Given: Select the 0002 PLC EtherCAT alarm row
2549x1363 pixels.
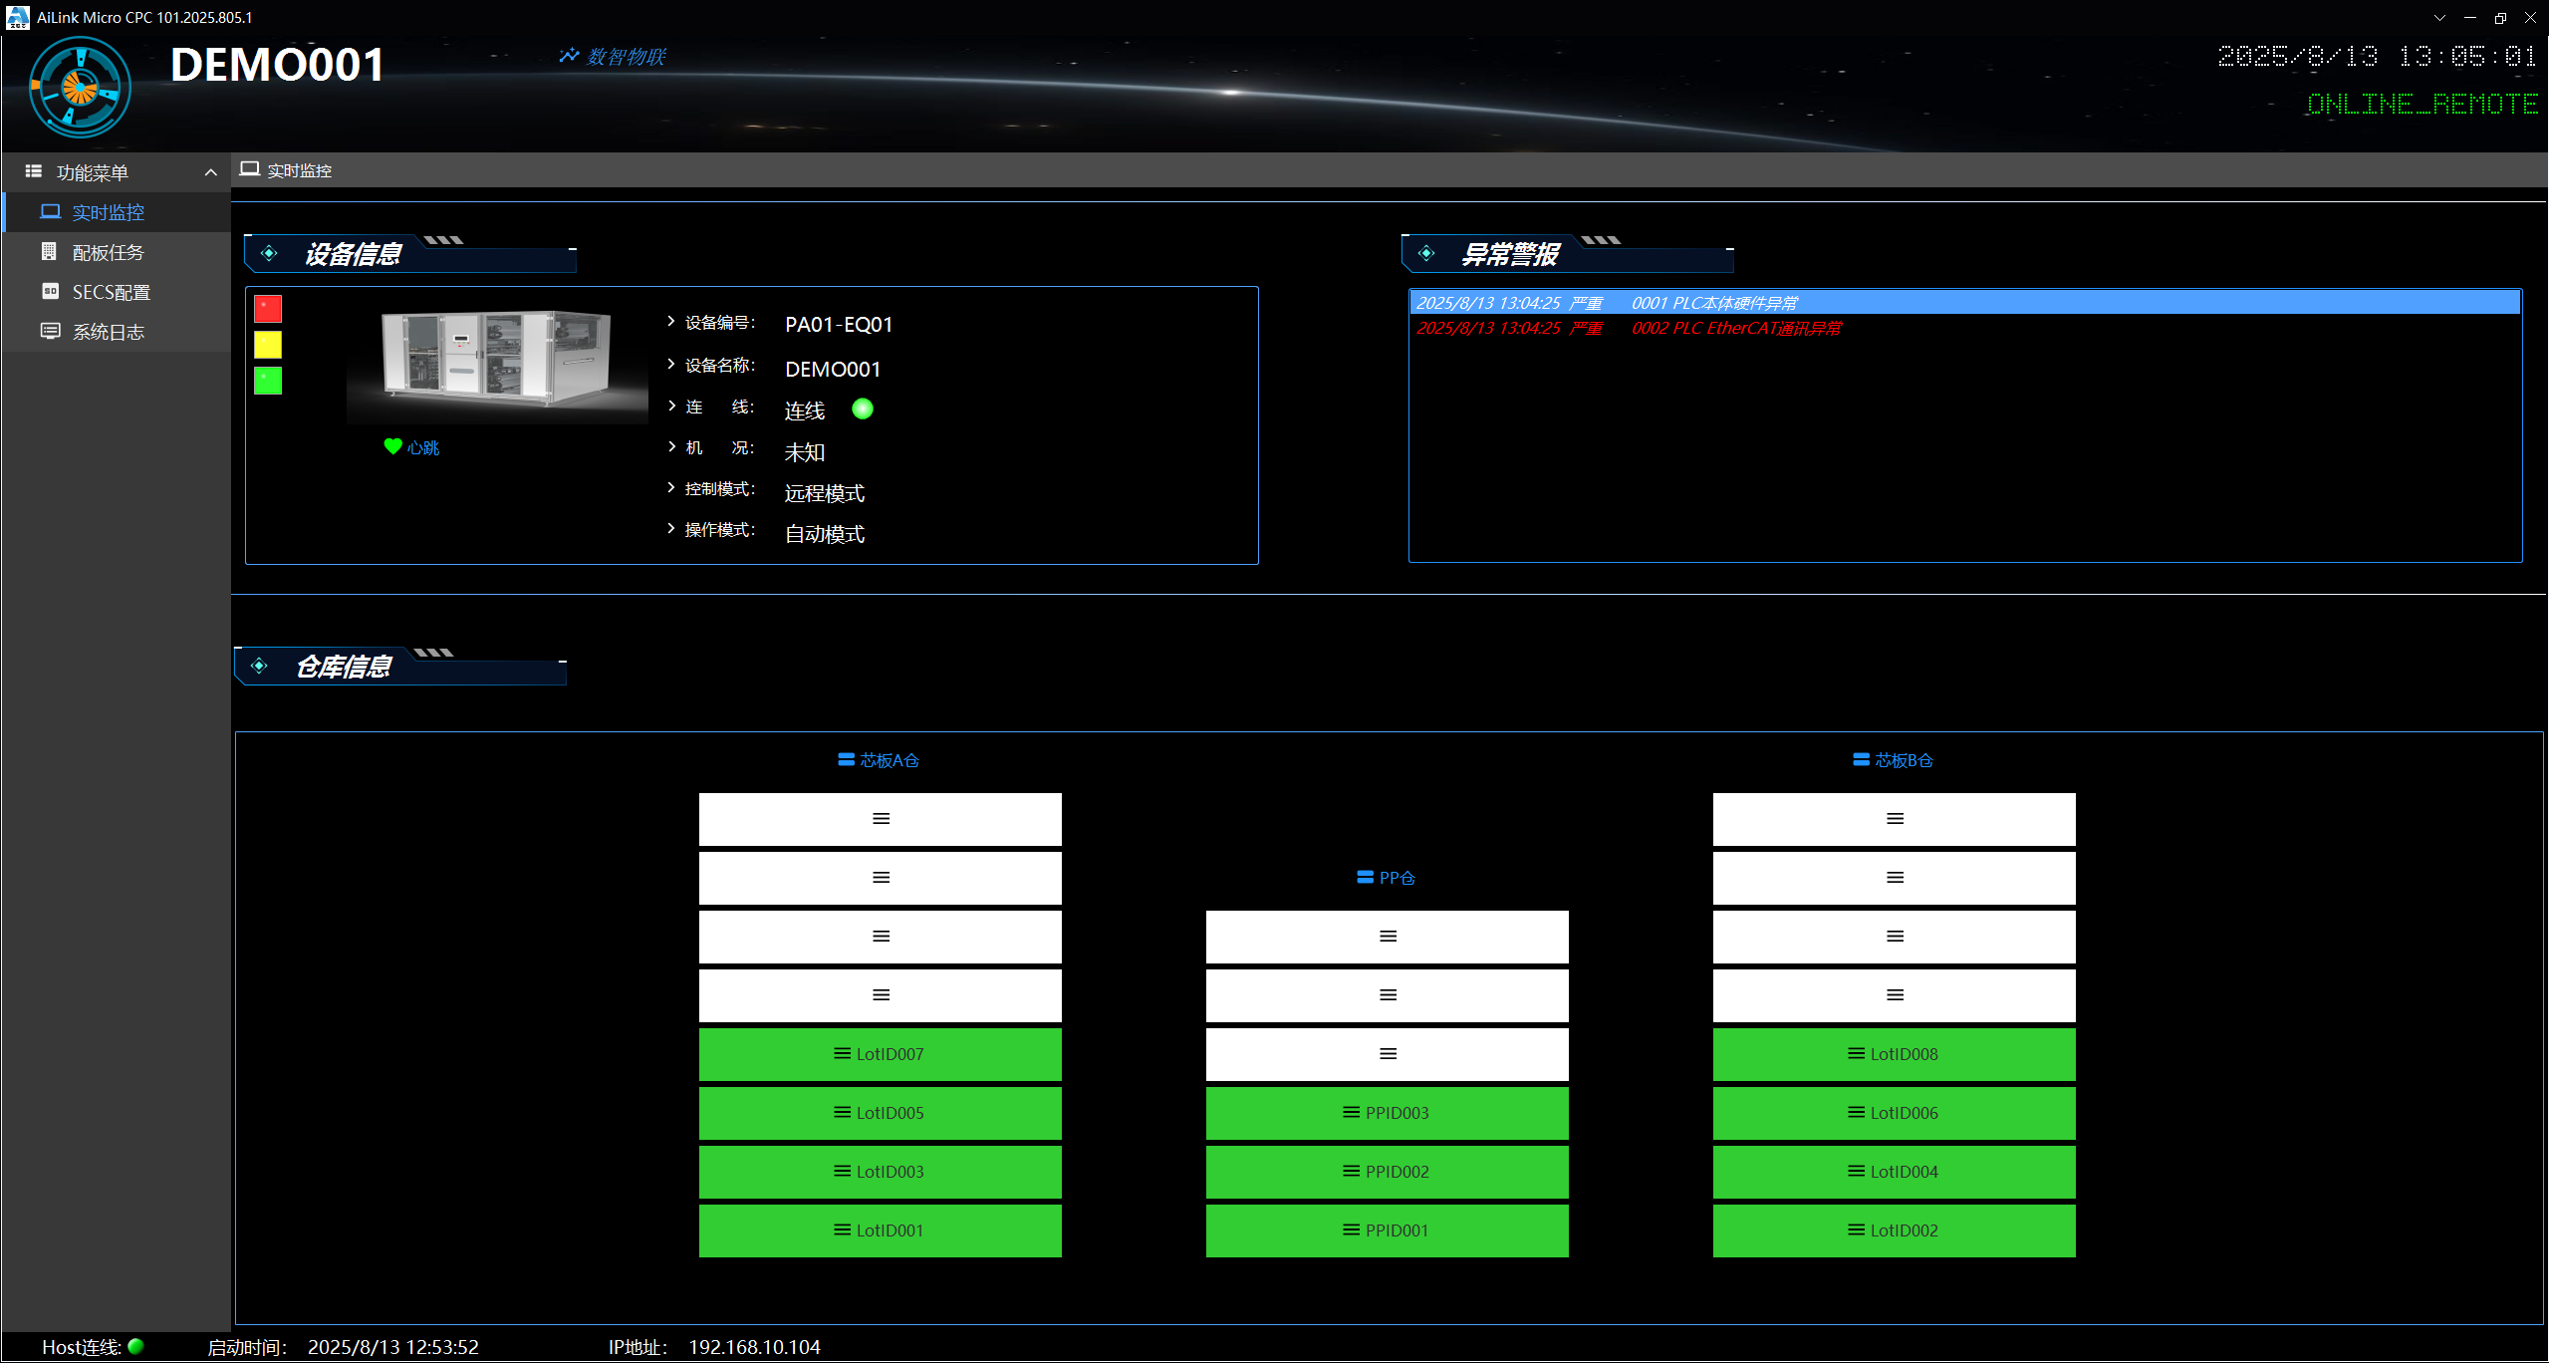Looking at the screenshot, I should tap(1735, 329).
